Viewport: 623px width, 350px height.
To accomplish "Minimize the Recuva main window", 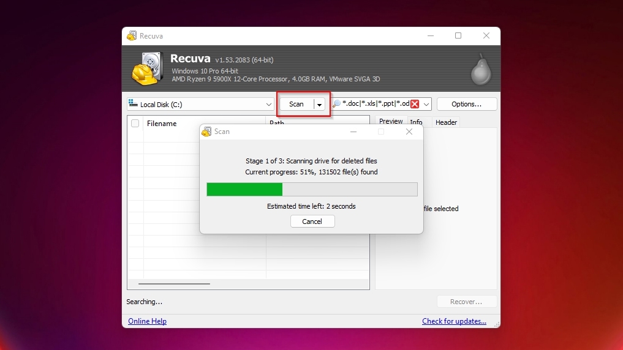I will point(430,35).
